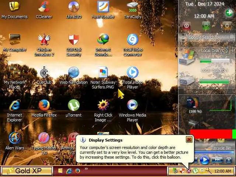Launch Mozilla Firefox from the desktop
236x177 pixels.
pyautogui.click(x=44, y=108)
